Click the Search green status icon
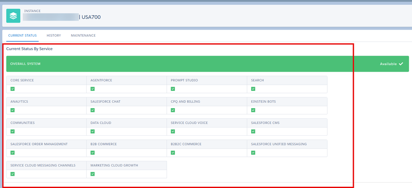This screenshot has width=412, height=188. click(x=253, y=89)
